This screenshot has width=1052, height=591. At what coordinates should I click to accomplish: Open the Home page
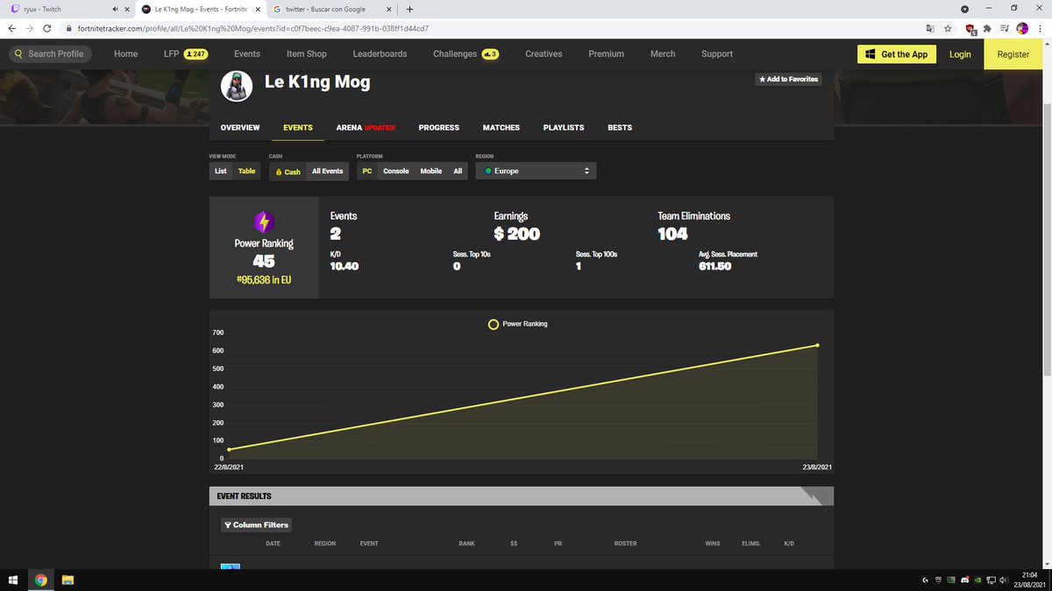pos(125,53)
